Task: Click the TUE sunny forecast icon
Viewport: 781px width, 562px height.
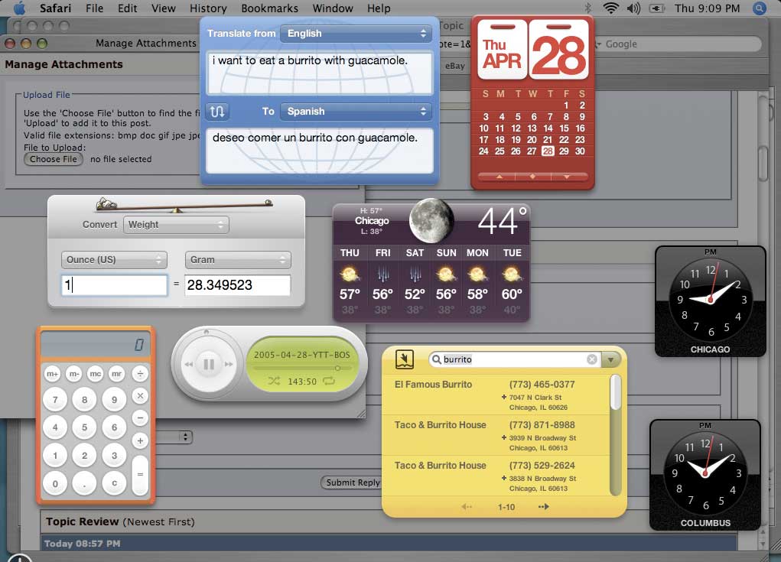Action: click(x=512, y=274)
